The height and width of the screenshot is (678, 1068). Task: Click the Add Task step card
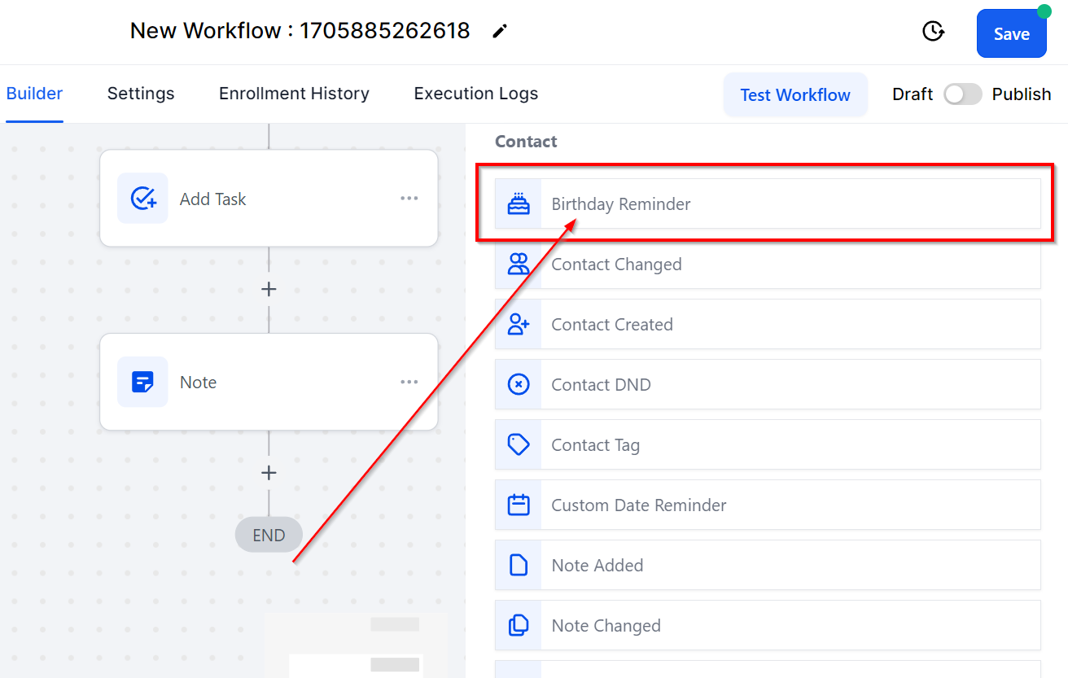[269, 199]
